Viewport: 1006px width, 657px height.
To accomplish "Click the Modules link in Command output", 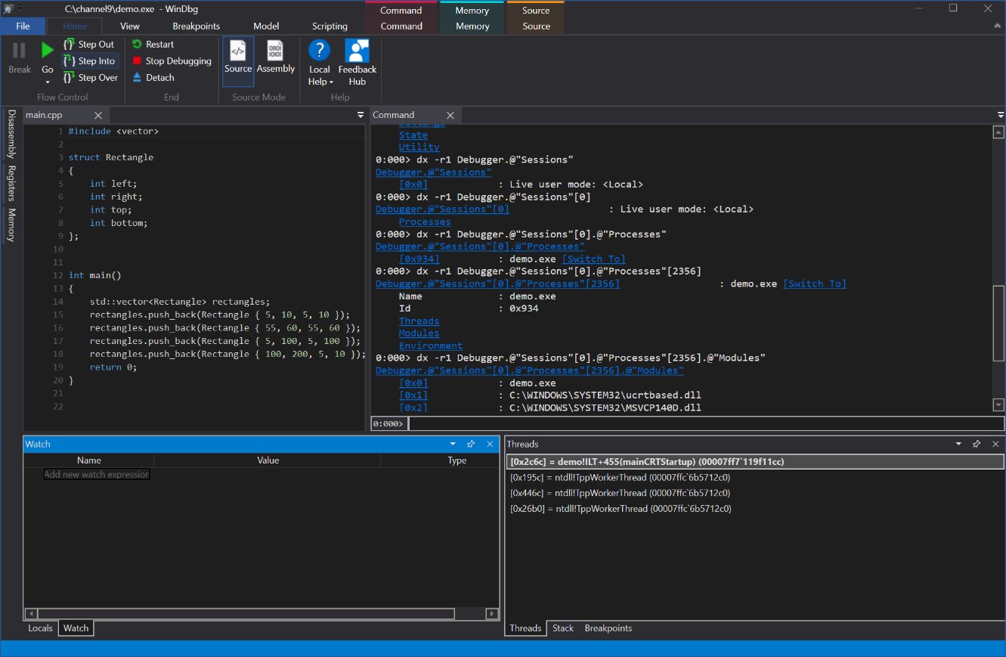I will pyautogui.click(x=419, y=333).
